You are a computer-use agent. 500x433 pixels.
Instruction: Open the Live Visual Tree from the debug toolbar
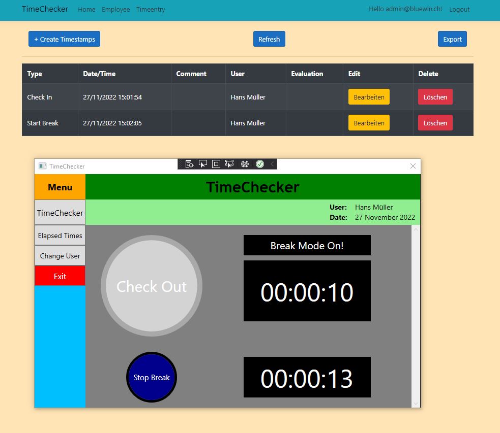(190, 164)
